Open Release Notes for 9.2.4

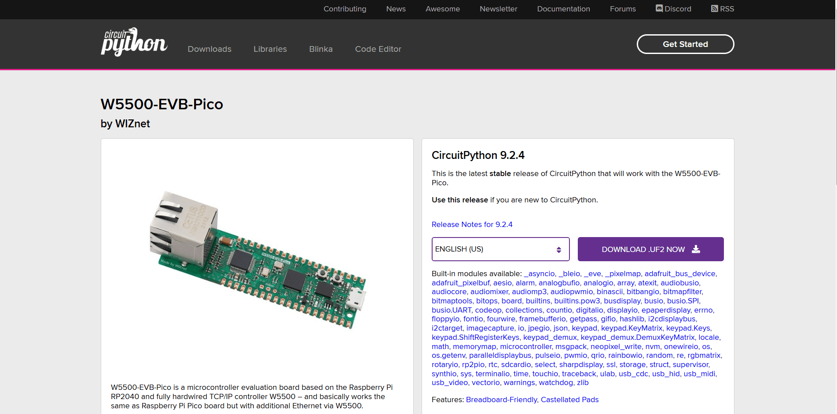[x=472, y=224]
